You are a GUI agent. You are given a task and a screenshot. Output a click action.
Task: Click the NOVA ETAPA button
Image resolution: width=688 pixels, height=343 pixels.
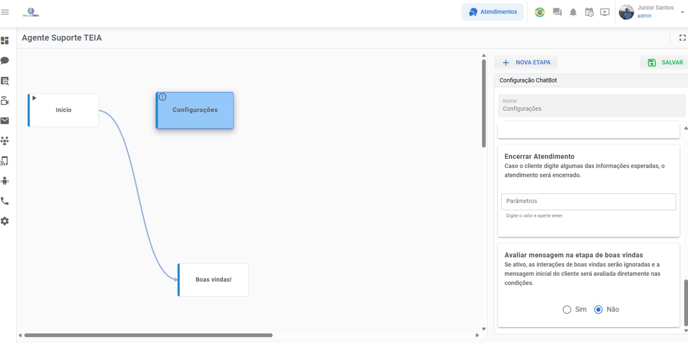(526, 63)
